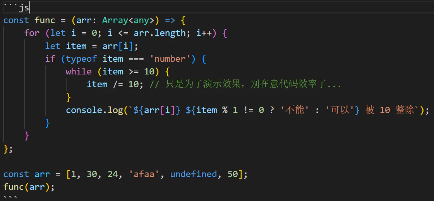Click the func(arr) call on the last line
Viewport: 434px width, 201px height.
27,187
